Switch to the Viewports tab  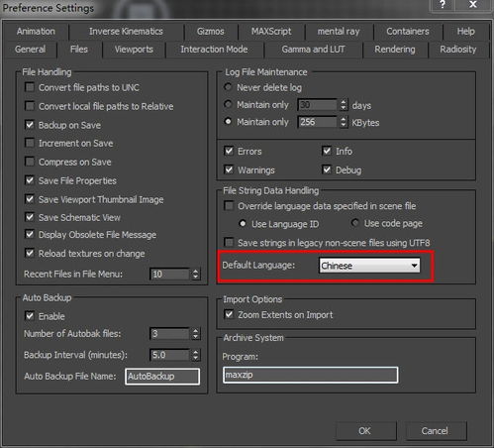click(134, 50)
